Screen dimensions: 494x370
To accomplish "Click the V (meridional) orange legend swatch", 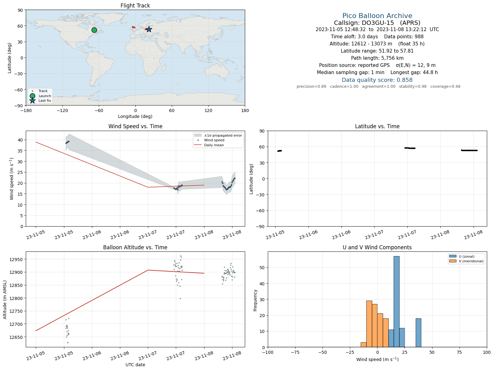I will click(453, 261).
